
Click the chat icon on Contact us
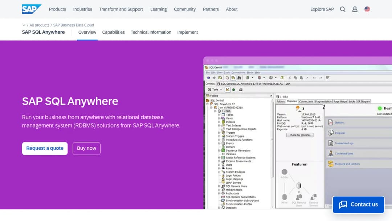(343, 205)
